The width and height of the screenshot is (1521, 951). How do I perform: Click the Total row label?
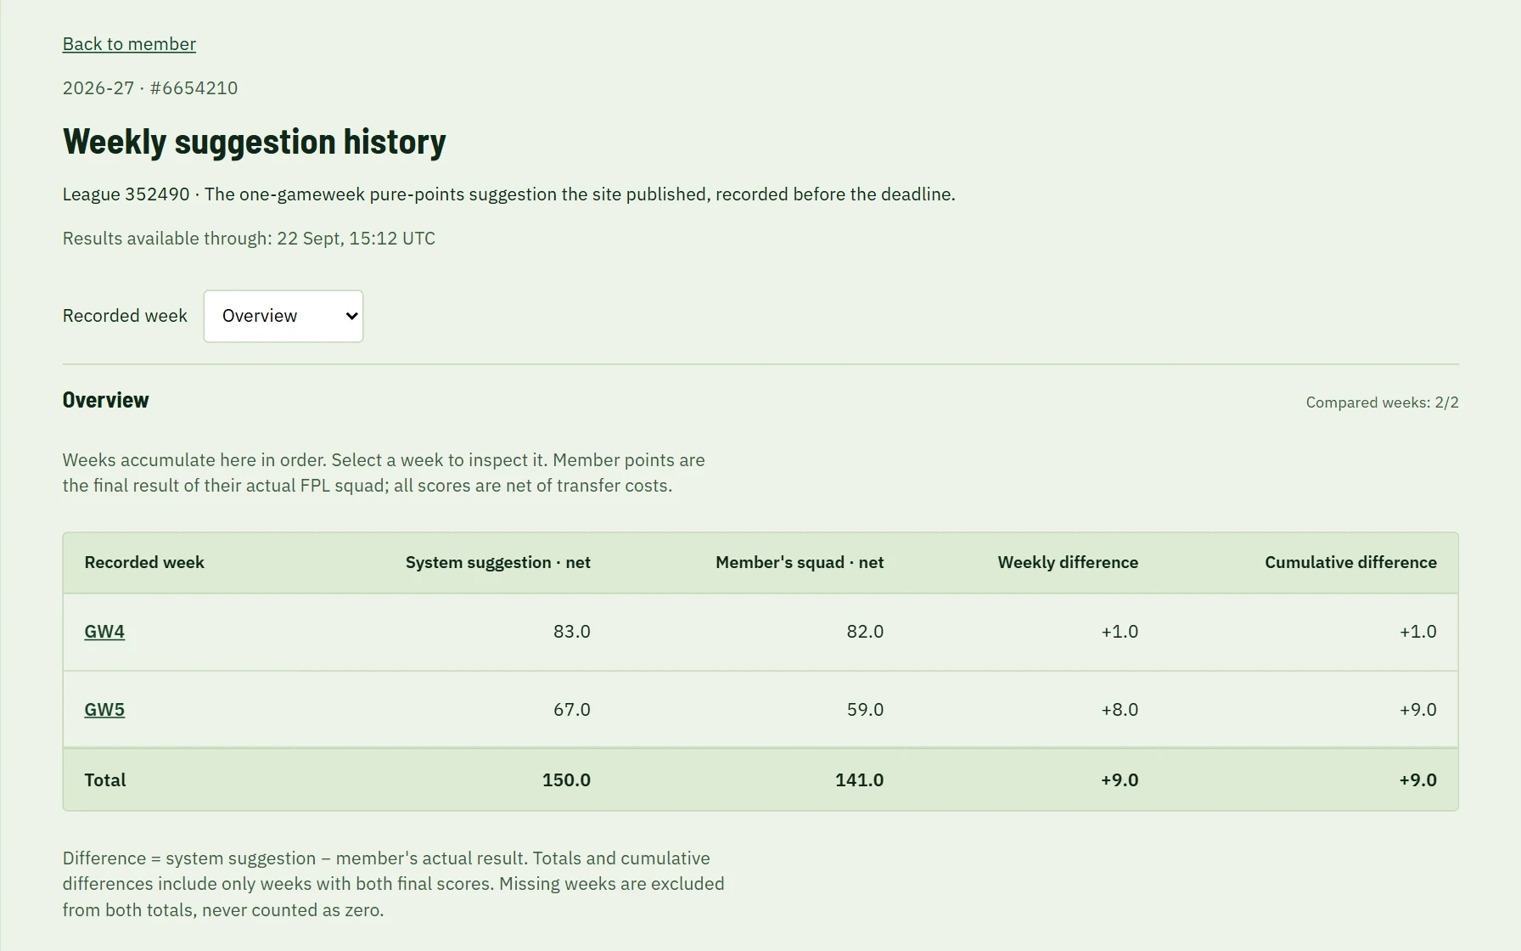click(105, 780)
